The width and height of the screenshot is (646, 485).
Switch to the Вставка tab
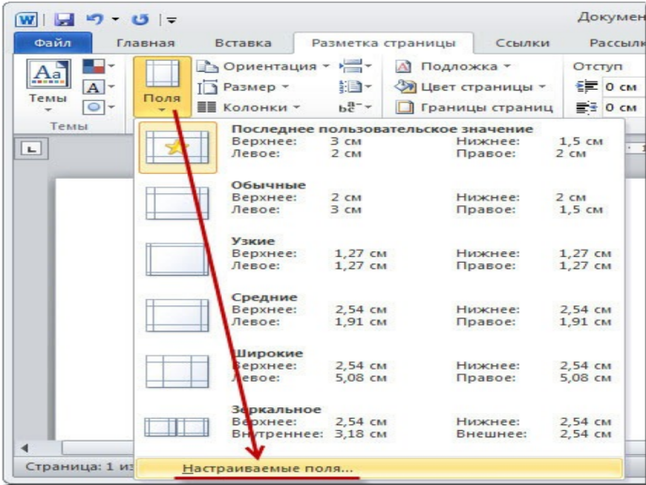pos(243,43)
